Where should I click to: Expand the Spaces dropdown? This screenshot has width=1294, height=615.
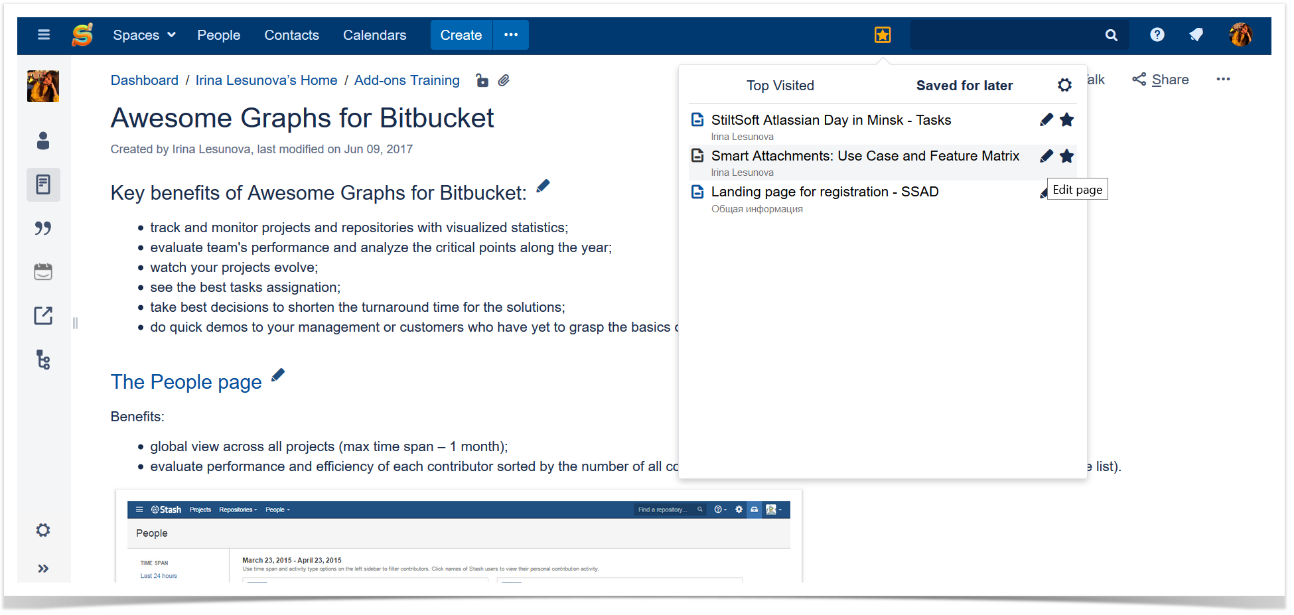point(144,35)
